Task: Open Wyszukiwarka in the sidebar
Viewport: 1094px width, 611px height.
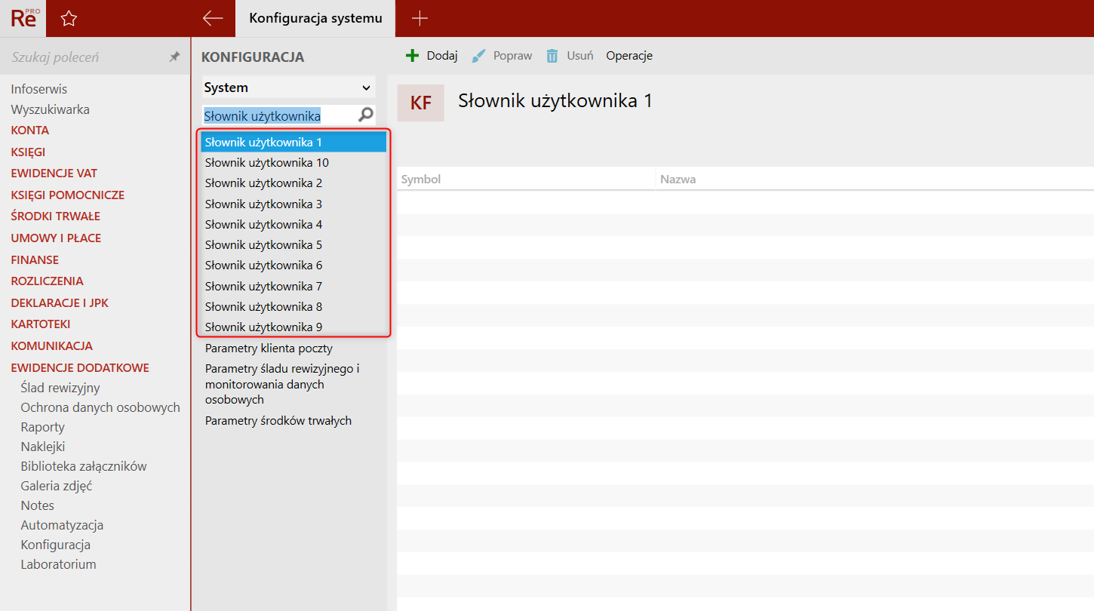Action: (51, 109)
